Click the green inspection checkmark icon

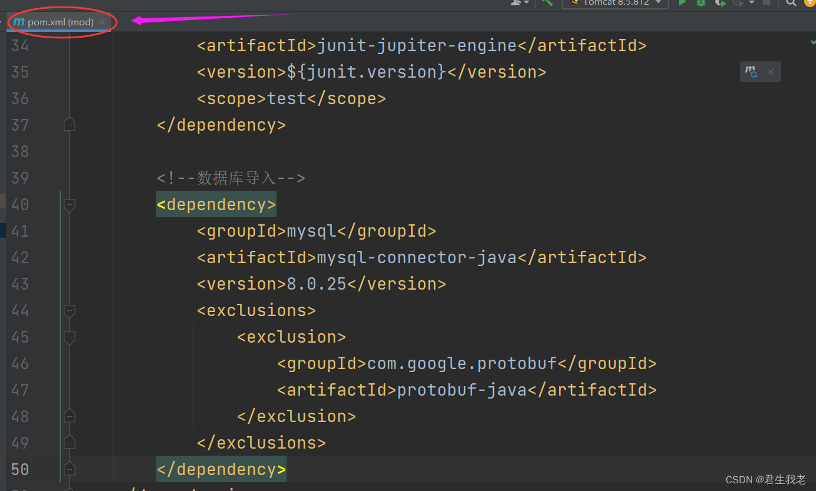coord(812,42)
